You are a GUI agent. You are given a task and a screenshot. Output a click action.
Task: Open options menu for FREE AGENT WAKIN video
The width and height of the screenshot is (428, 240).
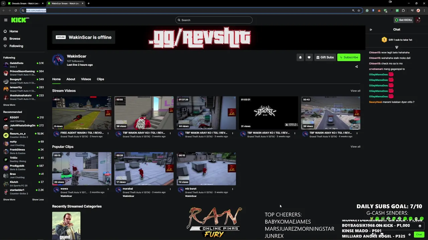click(x=108, y=133)
